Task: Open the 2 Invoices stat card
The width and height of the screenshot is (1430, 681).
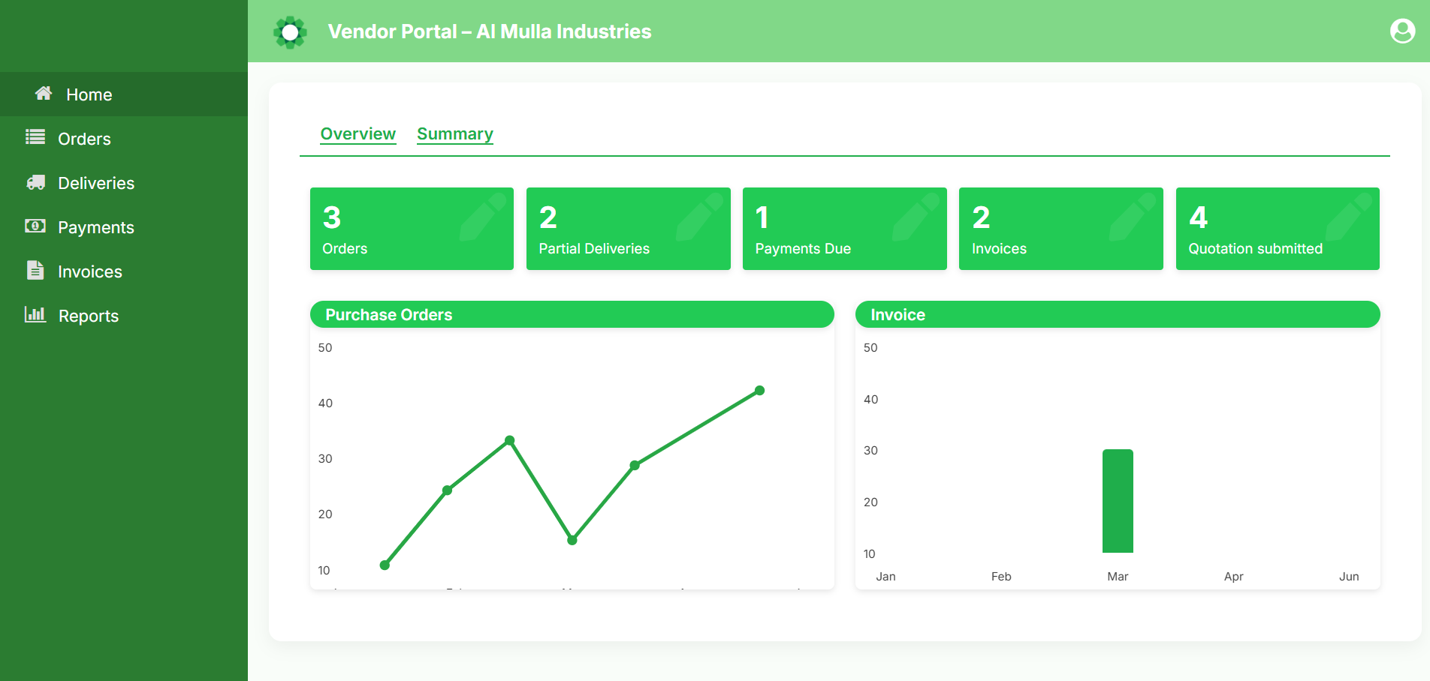Action: 1061,229
